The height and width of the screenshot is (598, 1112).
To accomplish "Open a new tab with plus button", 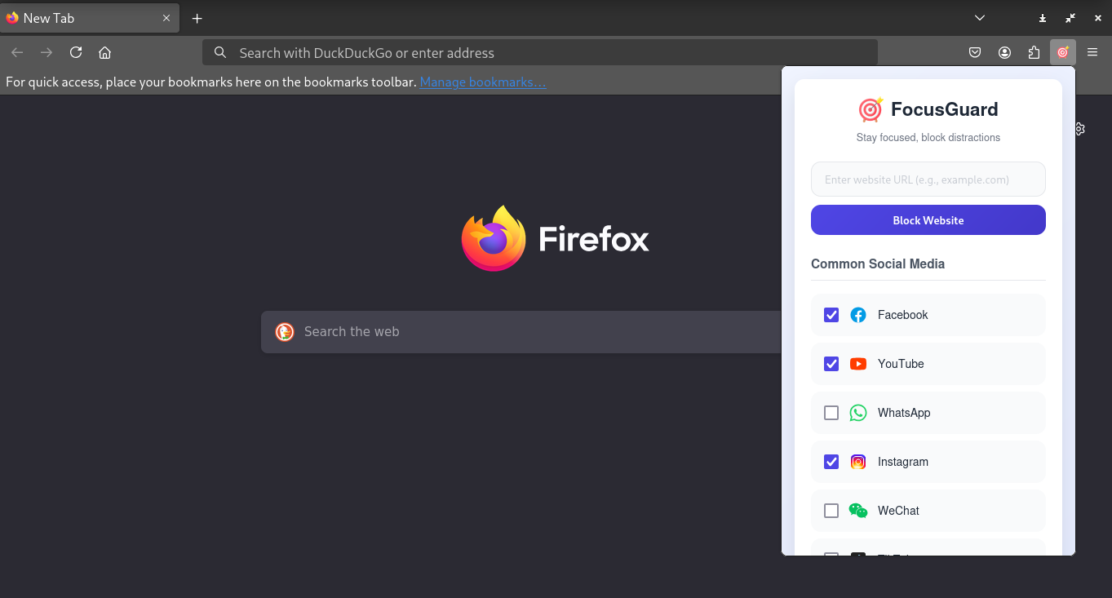I will click(x=197, y=18).
